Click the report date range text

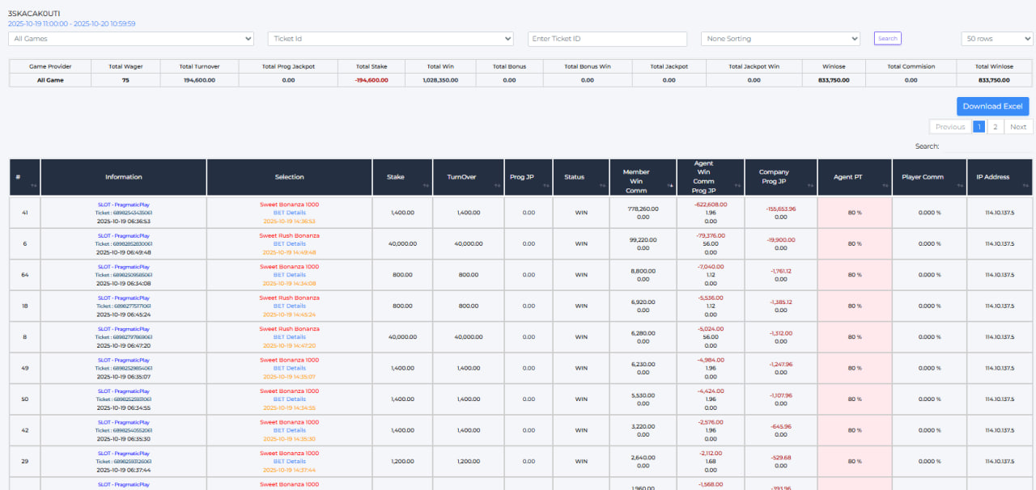(72, 24)
